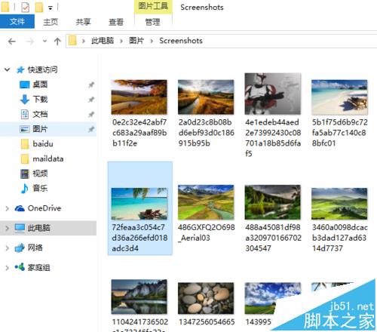Screen dimensions: 377x332
Task: Select thumbnail 0e2c32e42abf7c683a29aaf89bb11f2e autumn image
Action: 139,97
